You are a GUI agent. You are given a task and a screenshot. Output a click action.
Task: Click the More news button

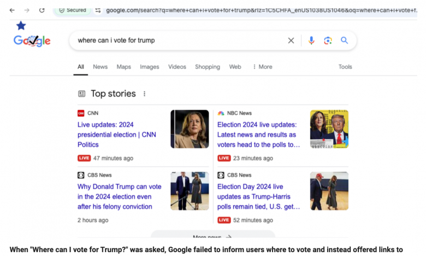[213, 235]
